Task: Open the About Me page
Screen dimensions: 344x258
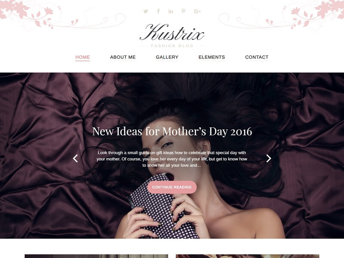Action: (x=123, y=57)
